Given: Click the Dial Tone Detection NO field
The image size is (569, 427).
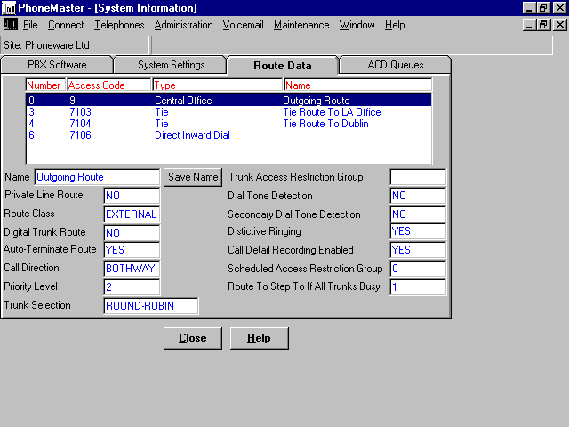Looking at the screenshot, I should coord(418,196).
